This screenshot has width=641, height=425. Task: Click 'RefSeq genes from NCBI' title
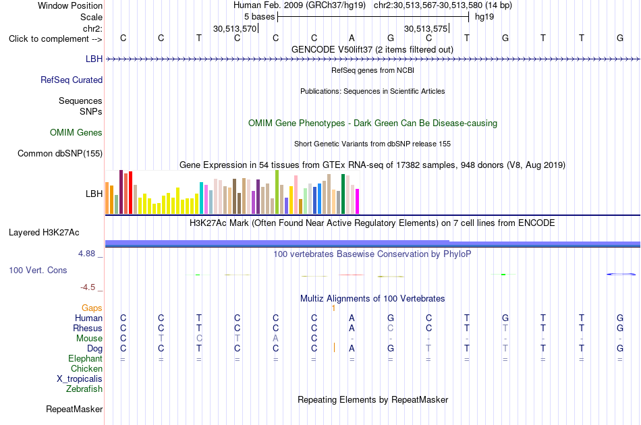373,70
